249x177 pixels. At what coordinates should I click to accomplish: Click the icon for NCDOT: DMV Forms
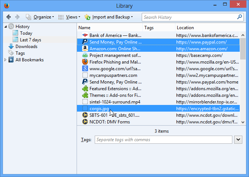click(85, 122)
